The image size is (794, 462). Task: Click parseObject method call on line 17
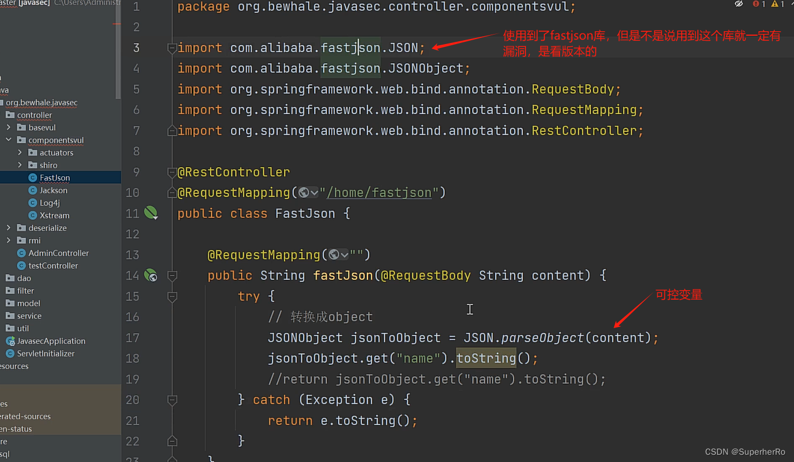point(543,338)
